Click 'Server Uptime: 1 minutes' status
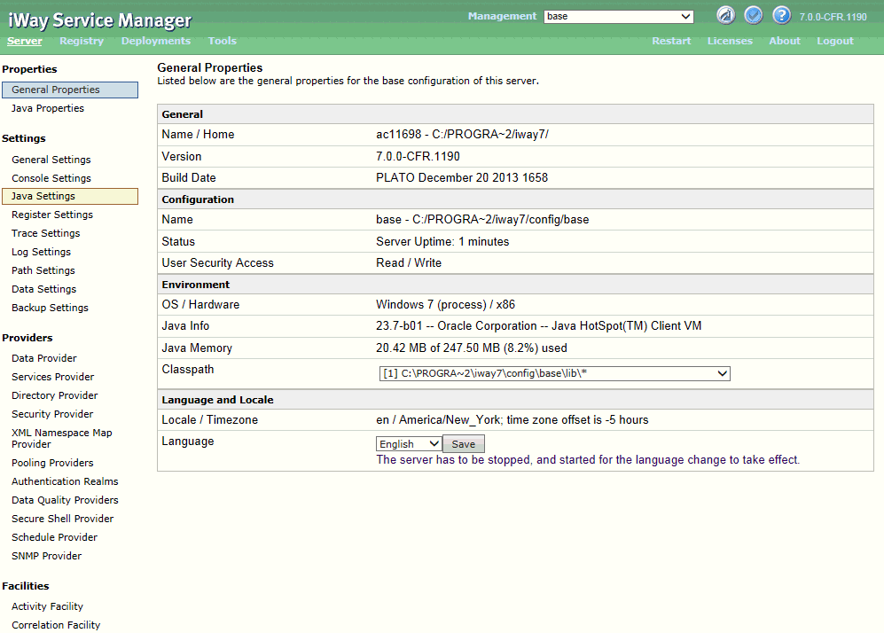The height and width of the screenshot is (633, 884). [442, 241]
